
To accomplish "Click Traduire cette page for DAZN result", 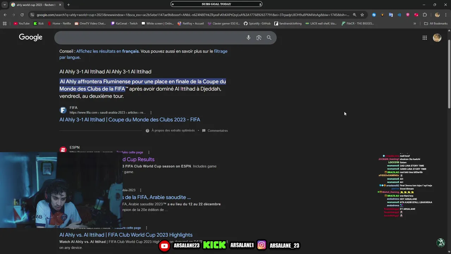I will pyautogui.click(x=128, y=228).
